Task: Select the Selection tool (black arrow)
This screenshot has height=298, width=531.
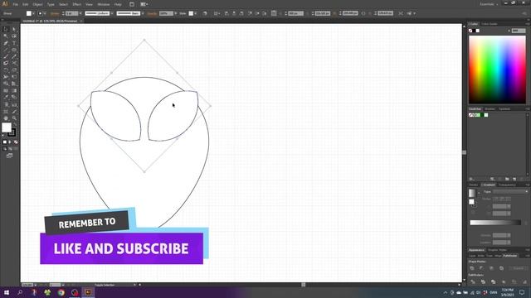Action: tap(6, 29)
